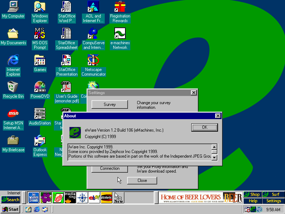Click the New shortcut icon in eWare bar
This screenshot has height=214, width=285.
[x=119, y=198]
